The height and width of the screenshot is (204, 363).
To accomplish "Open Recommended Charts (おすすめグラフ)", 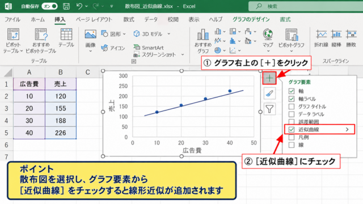I will click(x=203, y=41).
